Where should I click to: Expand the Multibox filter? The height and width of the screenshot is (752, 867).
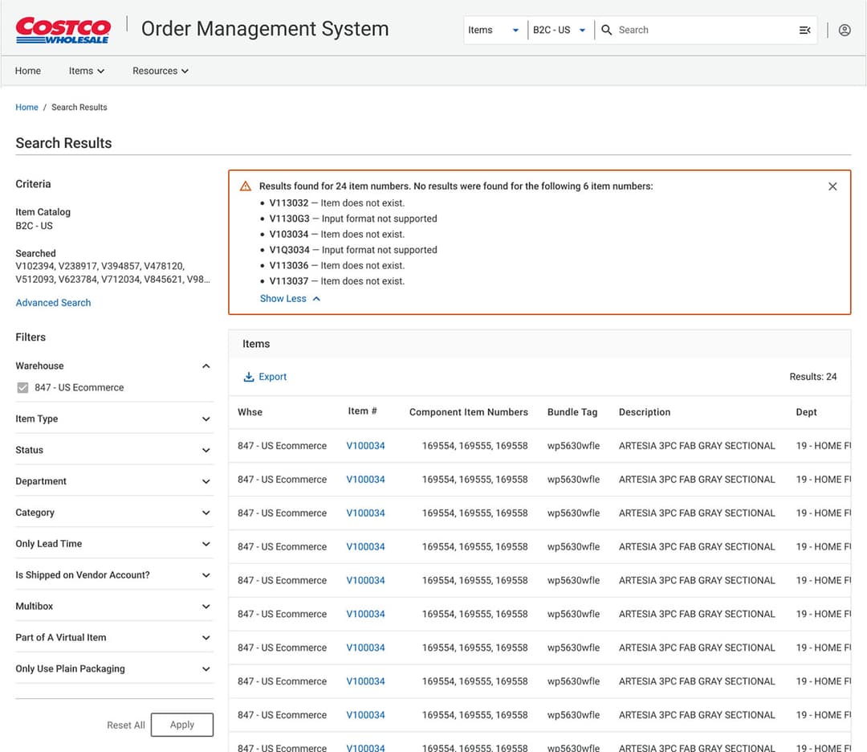pos(206,607)
